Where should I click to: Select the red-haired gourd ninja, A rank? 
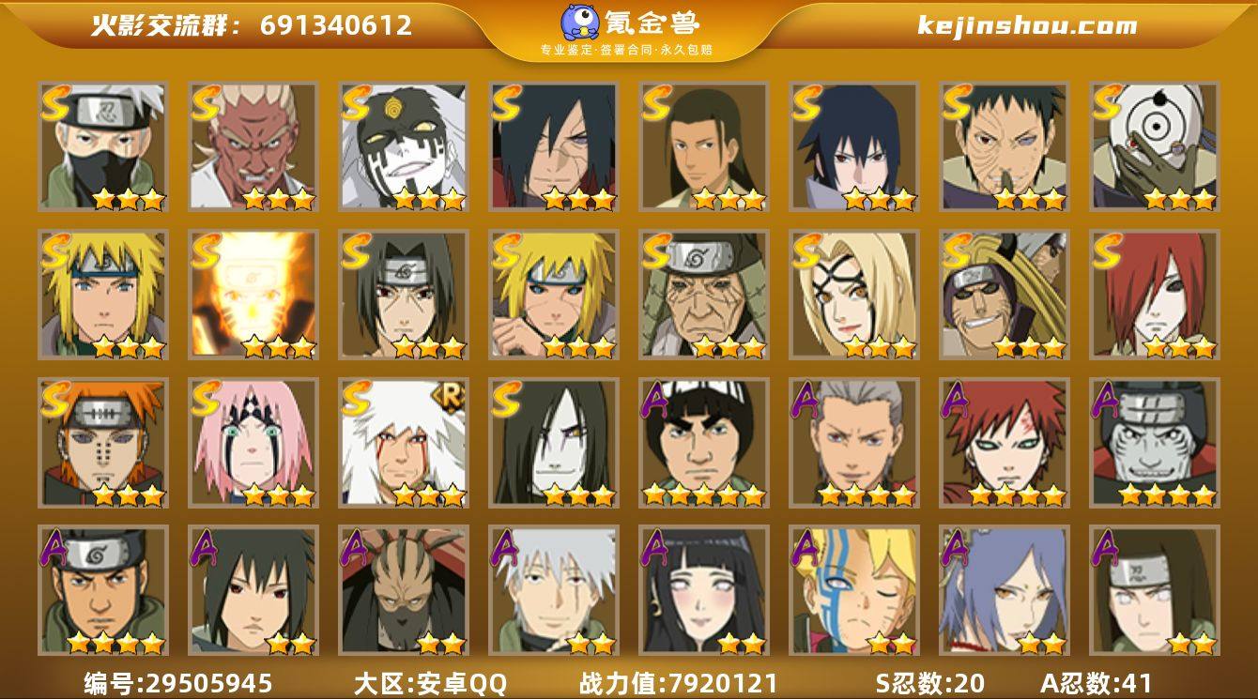click(x=1005, y=443)
